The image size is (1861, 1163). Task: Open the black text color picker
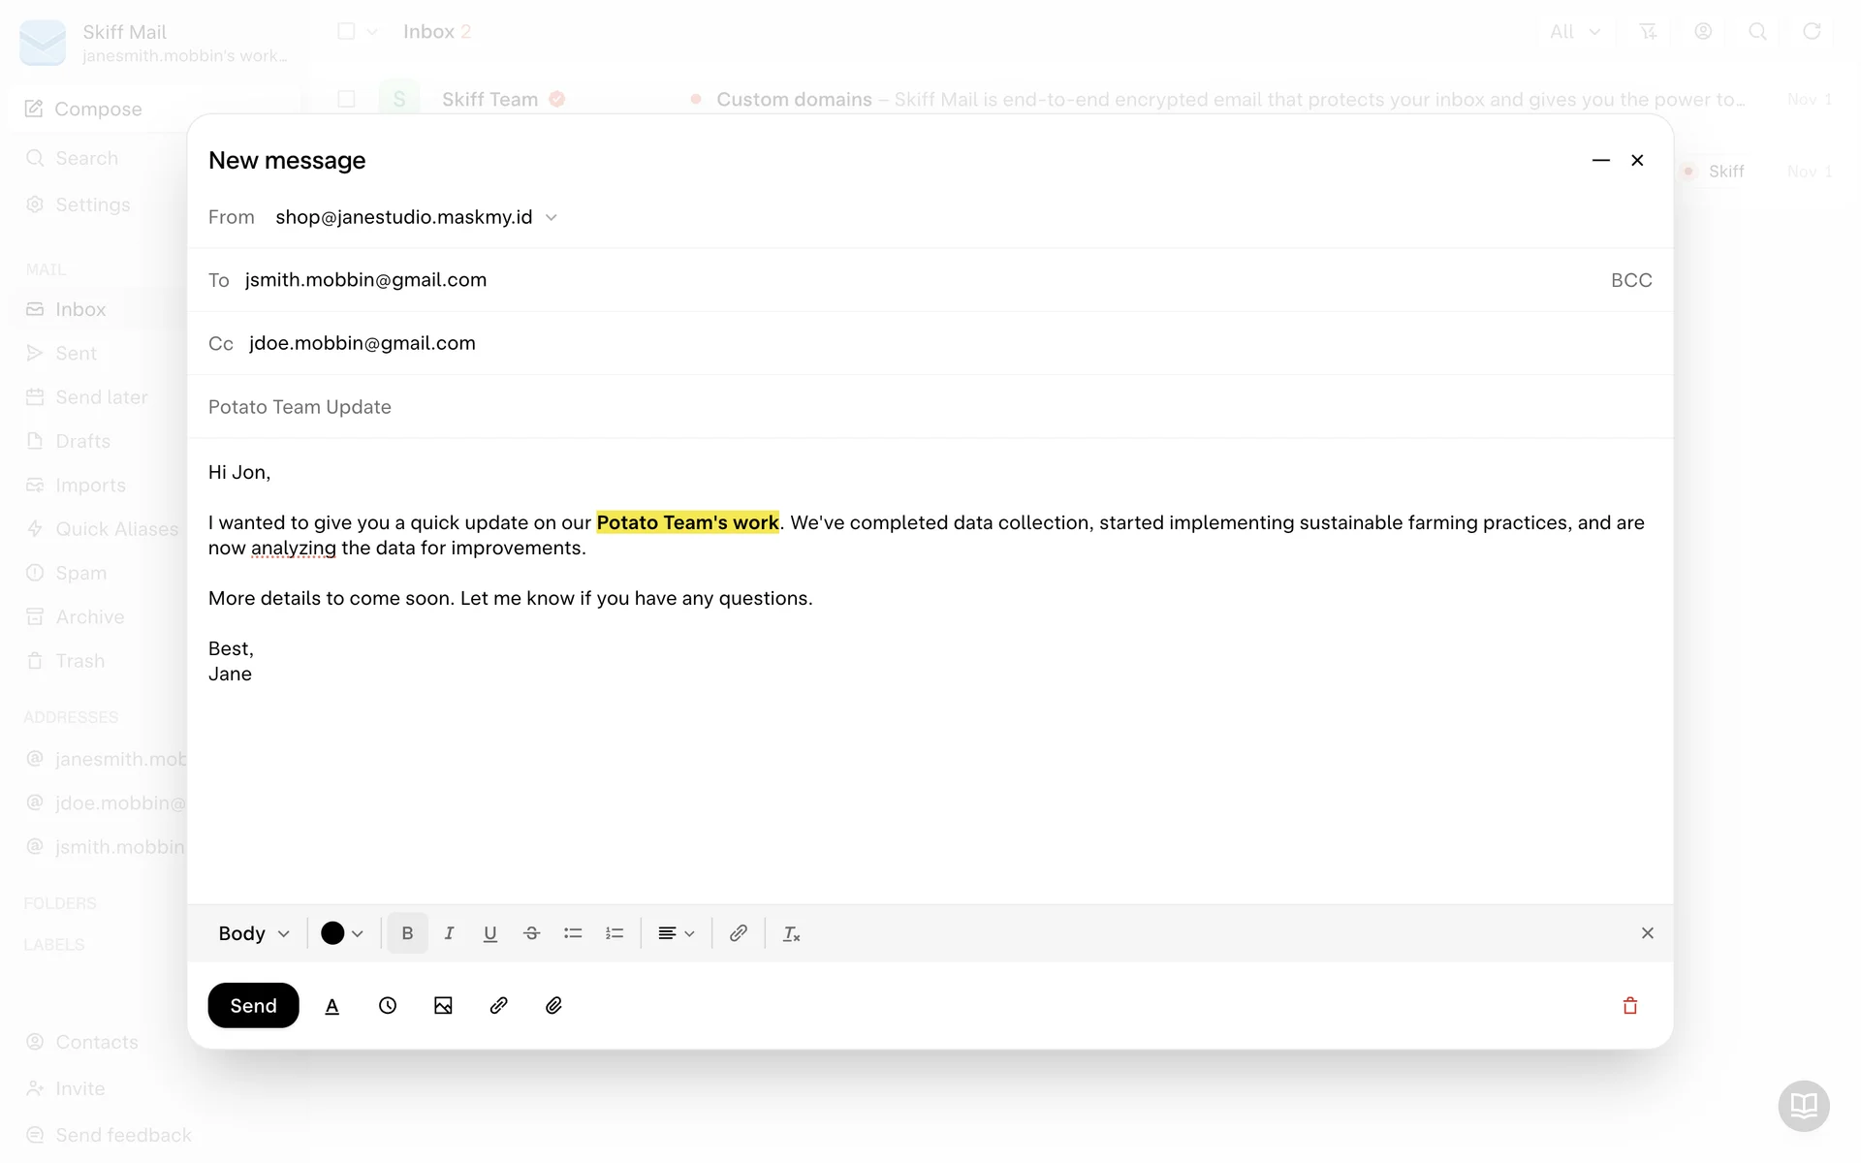pos(342,933)
